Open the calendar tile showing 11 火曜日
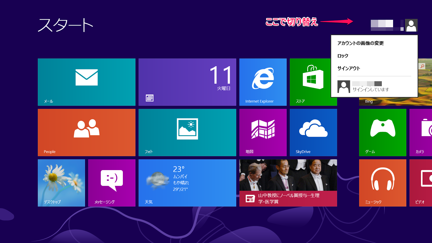The width and height of the screenshot is (432, 243). (187, 82)
